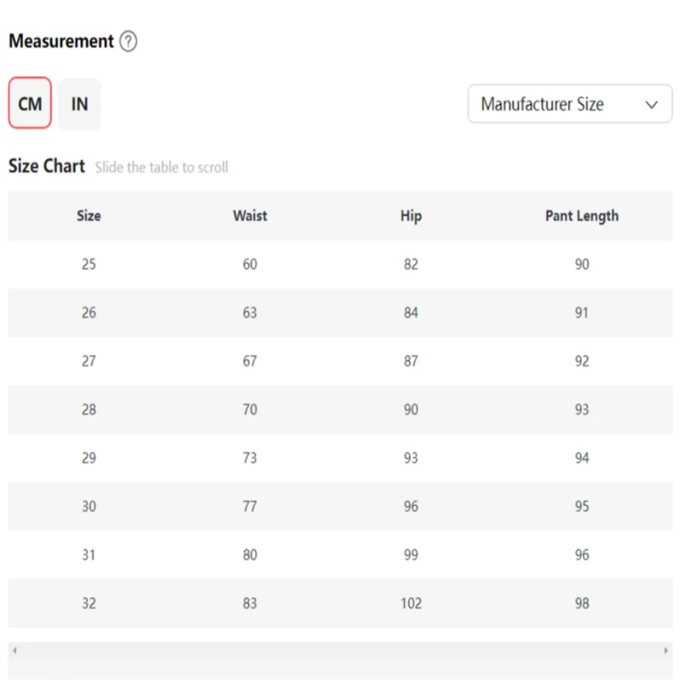Click the Measurement heading label

click(61, 41)
